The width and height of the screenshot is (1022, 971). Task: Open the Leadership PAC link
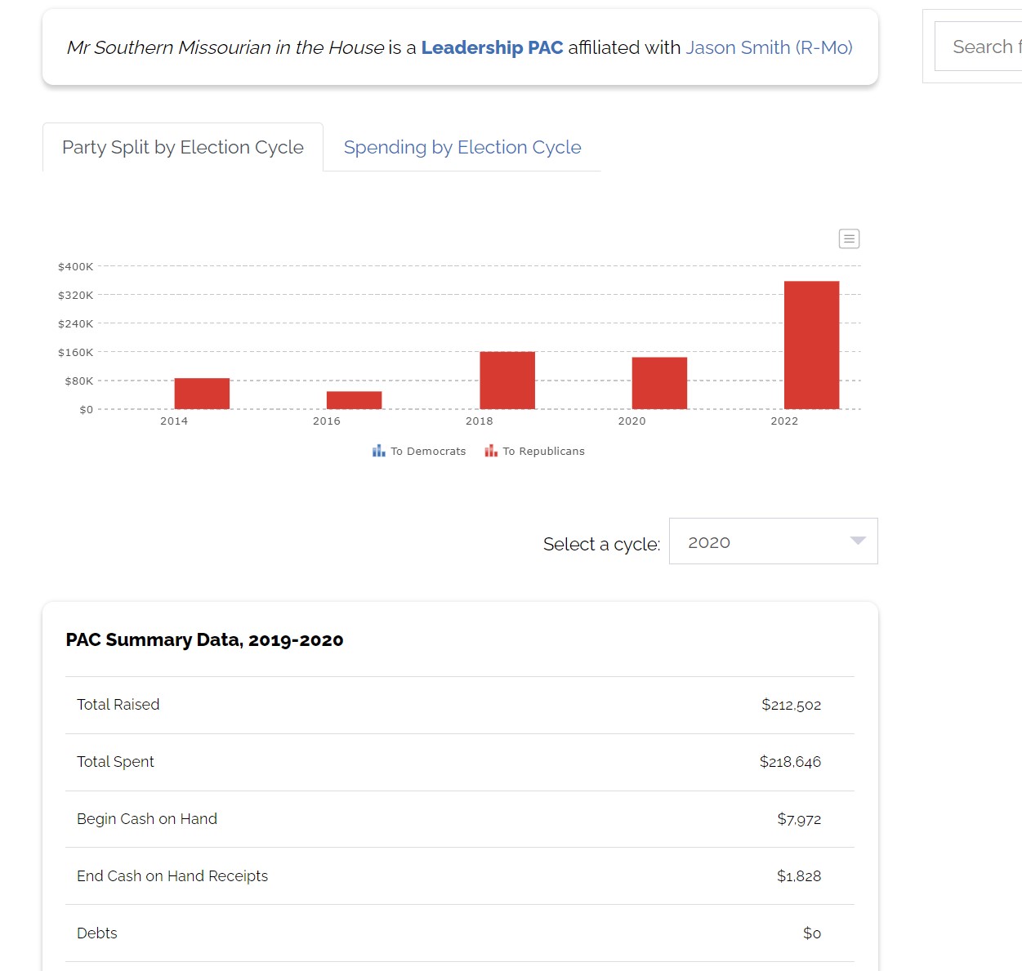point(492,47)
